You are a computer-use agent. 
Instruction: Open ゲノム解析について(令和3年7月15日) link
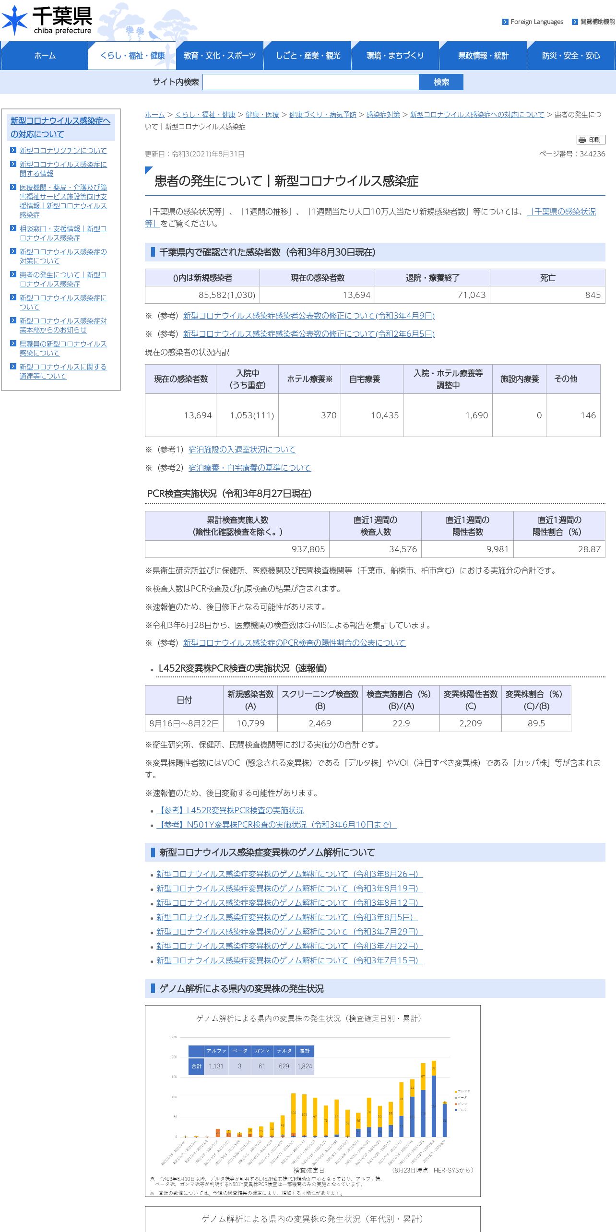pos(290,960)
